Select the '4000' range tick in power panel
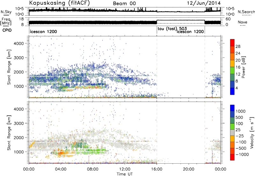 pyautogui.click(x=18, y=44)
